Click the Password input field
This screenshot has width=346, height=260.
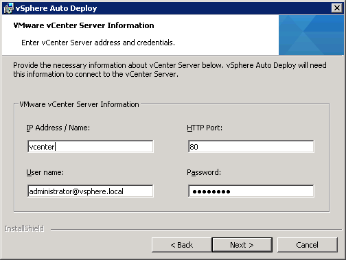pyautogui.click(x=251, y=191)
